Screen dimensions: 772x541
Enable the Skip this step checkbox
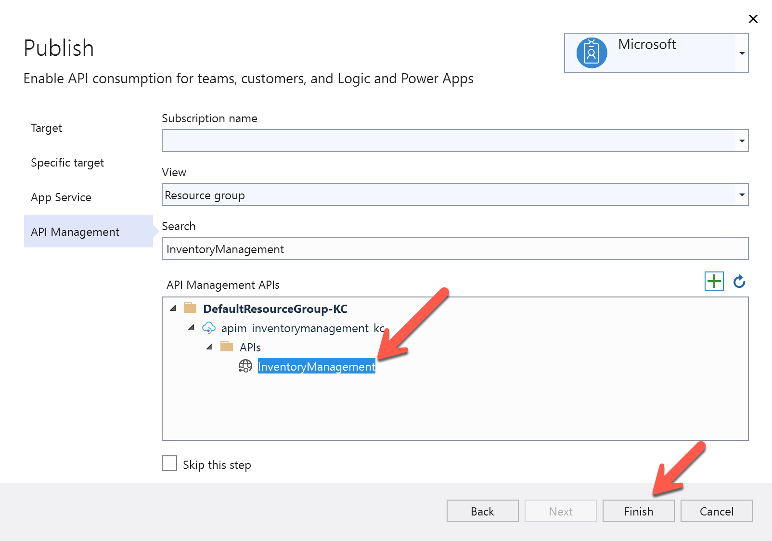169,463
